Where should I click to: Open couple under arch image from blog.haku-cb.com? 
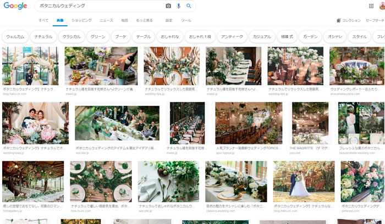click(x=30, y=66)
